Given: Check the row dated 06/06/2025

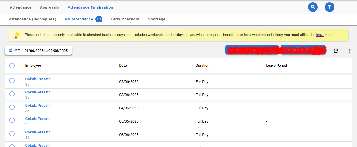Looking at the screenshot, I should point(12,134).
